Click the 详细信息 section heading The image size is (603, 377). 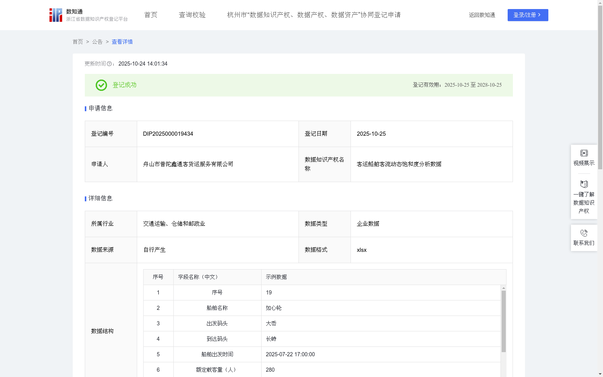[x=101, y=198]
